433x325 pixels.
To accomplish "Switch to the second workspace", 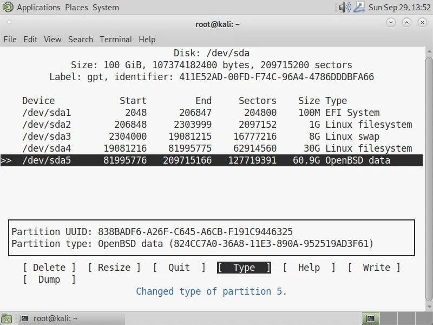I will tap(388, 318).
